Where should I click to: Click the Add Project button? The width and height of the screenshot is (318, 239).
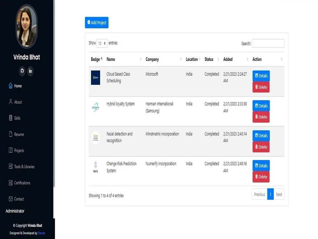pos(96,23)
